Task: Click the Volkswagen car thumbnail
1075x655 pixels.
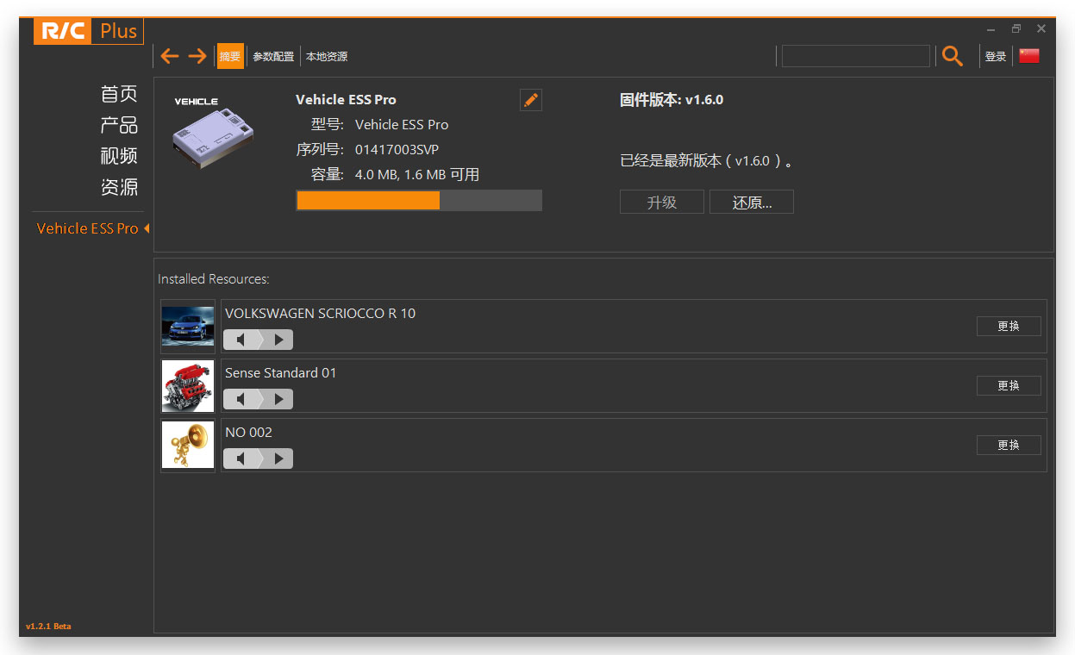Action: pyautogui.click(x=188, y=326)
